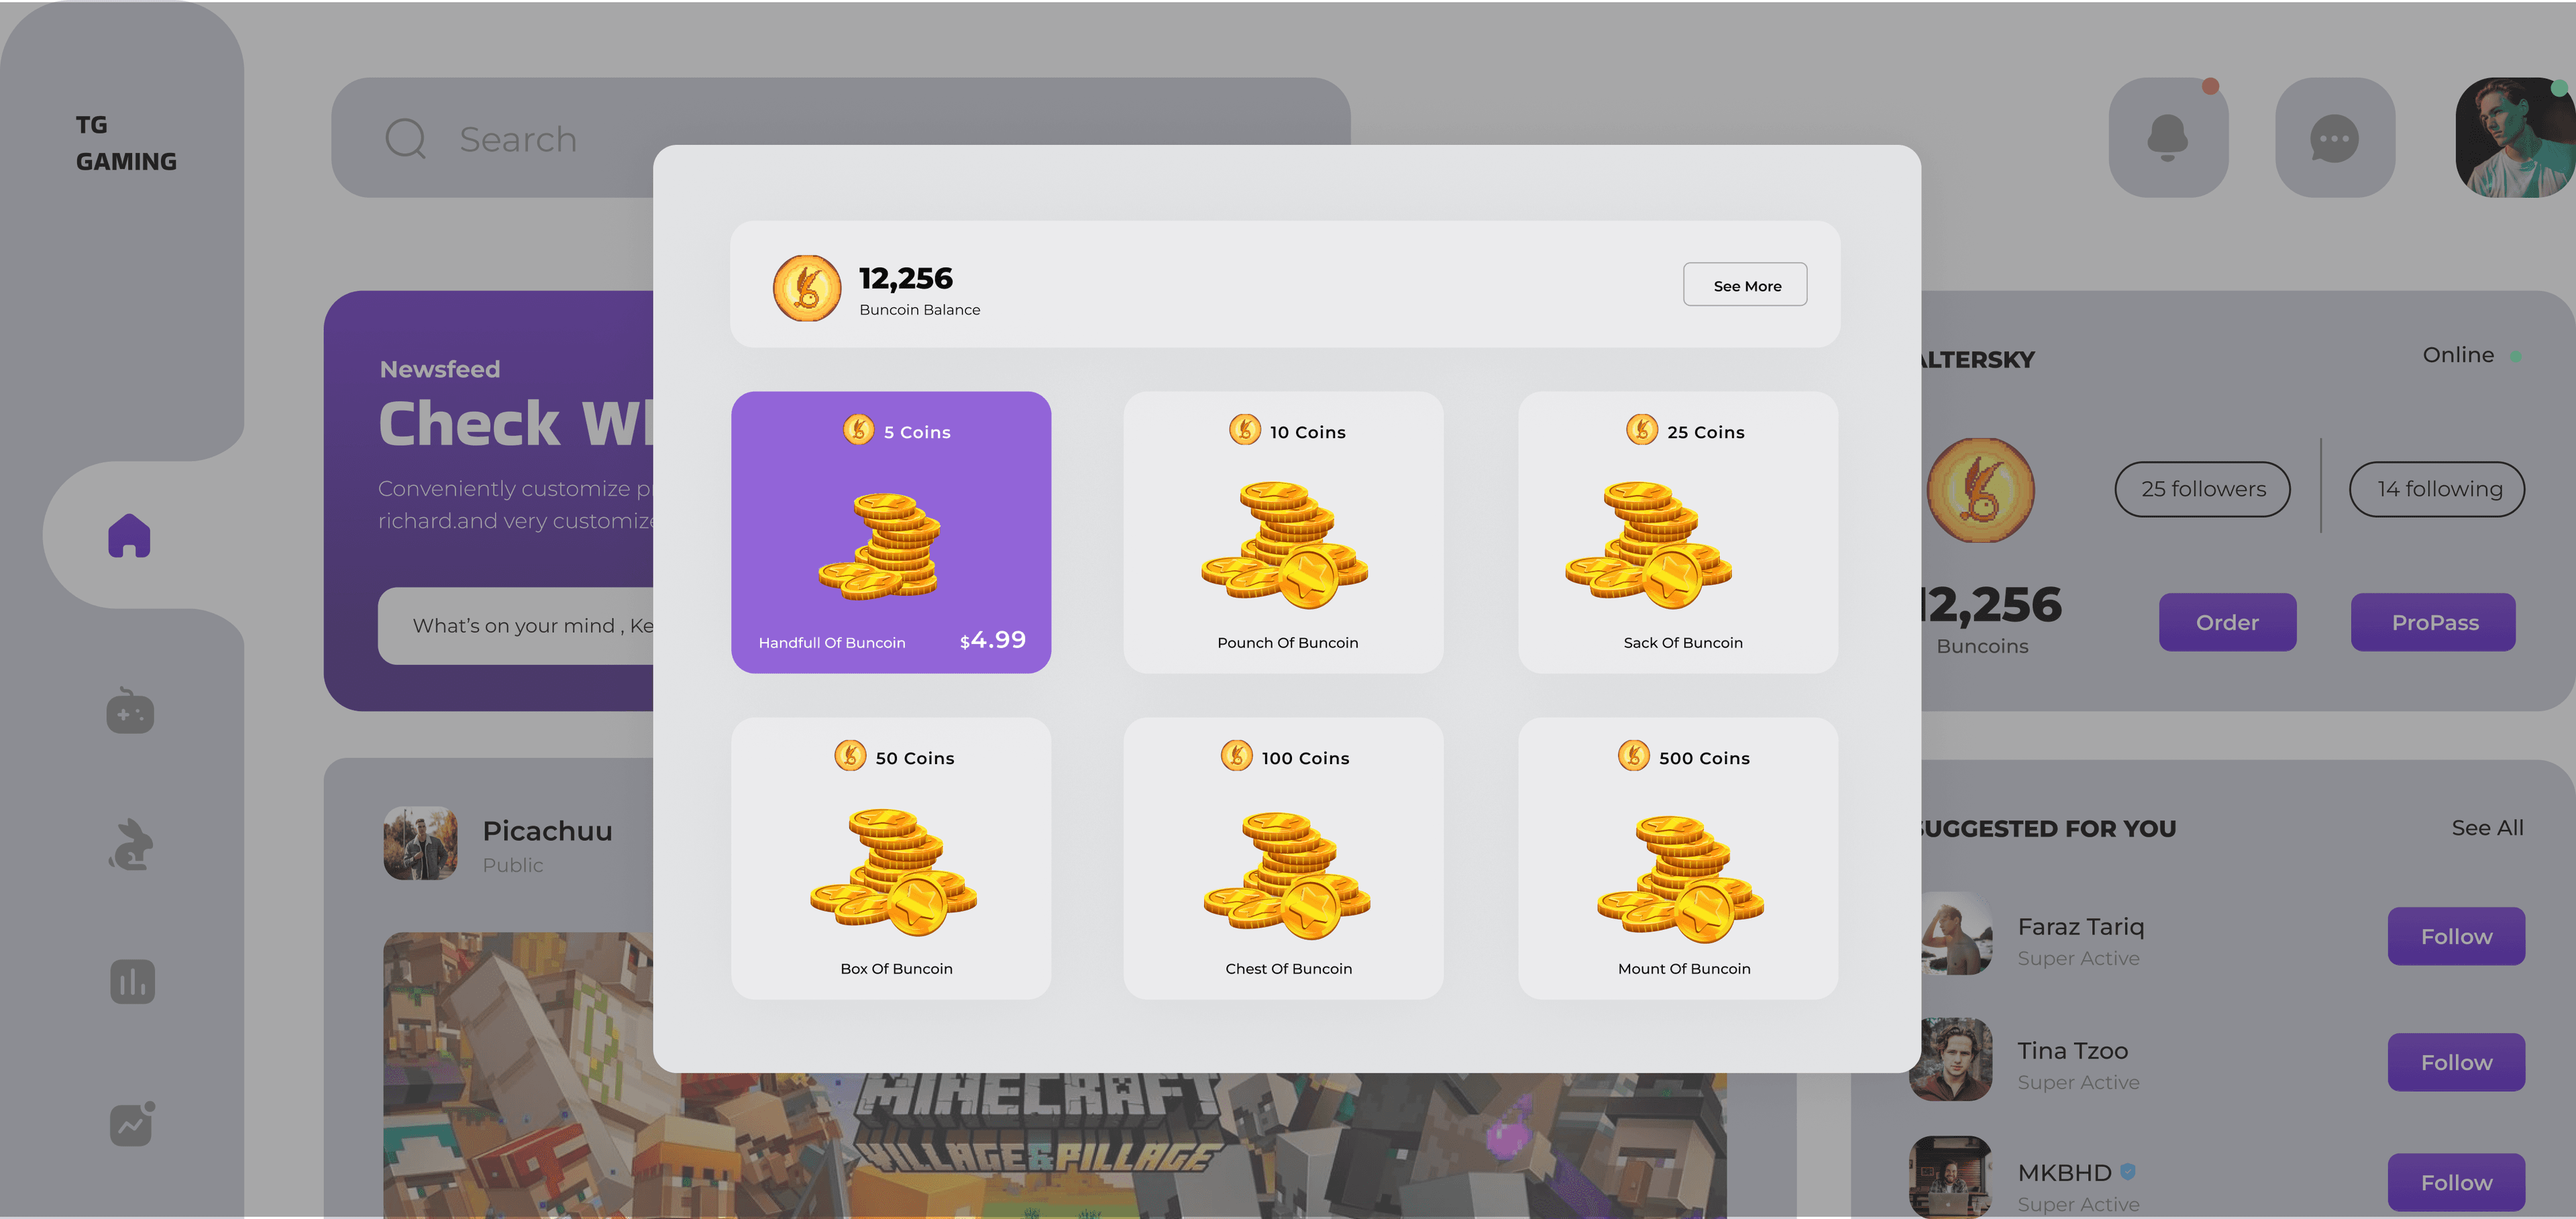The height and width of the screenshot is (1219, 2576).
Task: Open the game controller sidebar icon
Action: pyautogui.click(x=130, y=710)
